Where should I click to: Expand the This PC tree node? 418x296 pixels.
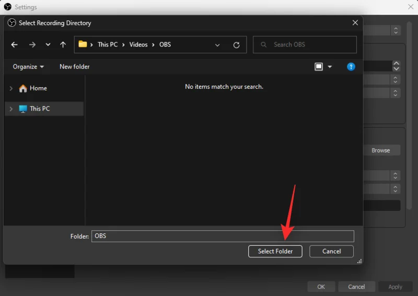point(11,109)
